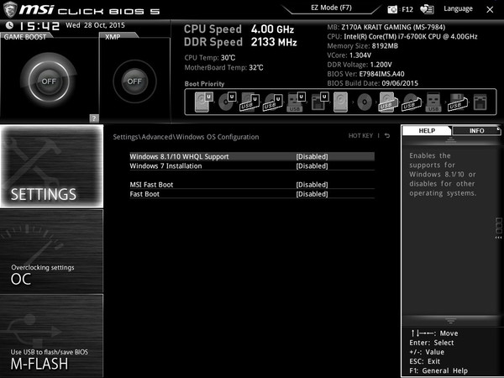Select the legacy USB hard disk boot icon
This screenshot has height=378, width=504.
point(387,102)
